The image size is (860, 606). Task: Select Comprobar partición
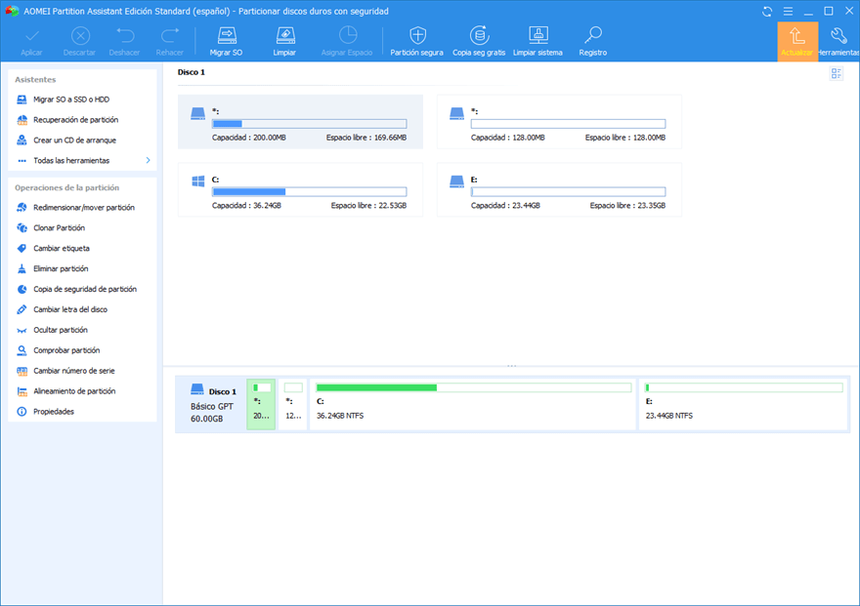click(x=66, y=350)
